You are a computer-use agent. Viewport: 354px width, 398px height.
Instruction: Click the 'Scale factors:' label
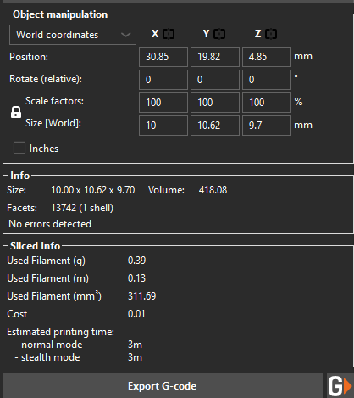(54, 101)
